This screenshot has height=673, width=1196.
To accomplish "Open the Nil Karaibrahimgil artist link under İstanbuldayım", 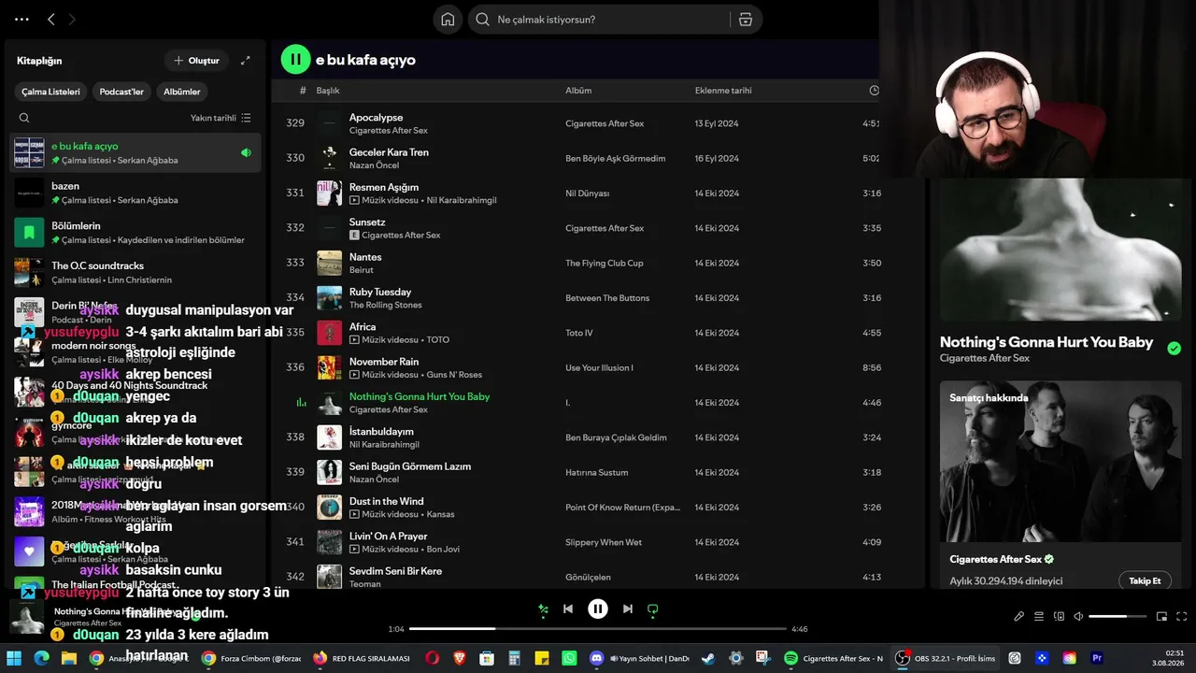I will click(384, 444).
